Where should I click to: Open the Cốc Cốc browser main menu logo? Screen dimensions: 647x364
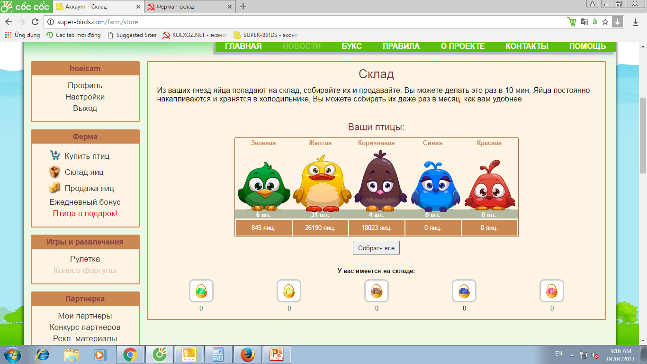(26, 7)
